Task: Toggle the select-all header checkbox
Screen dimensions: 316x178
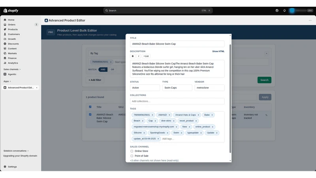Action: tap(90, 107)
